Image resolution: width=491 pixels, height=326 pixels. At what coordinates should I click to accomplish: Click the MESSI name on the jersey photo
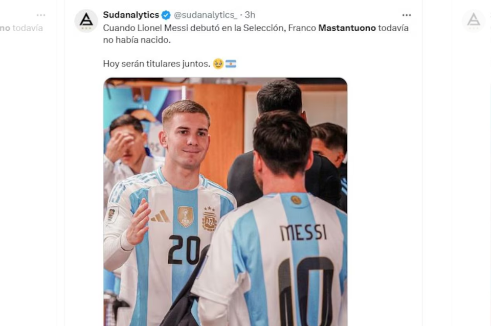(303, 233)
